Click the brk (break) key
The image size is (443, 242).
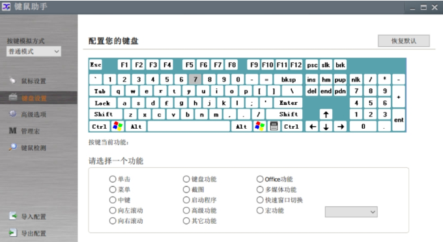point(340,65)
